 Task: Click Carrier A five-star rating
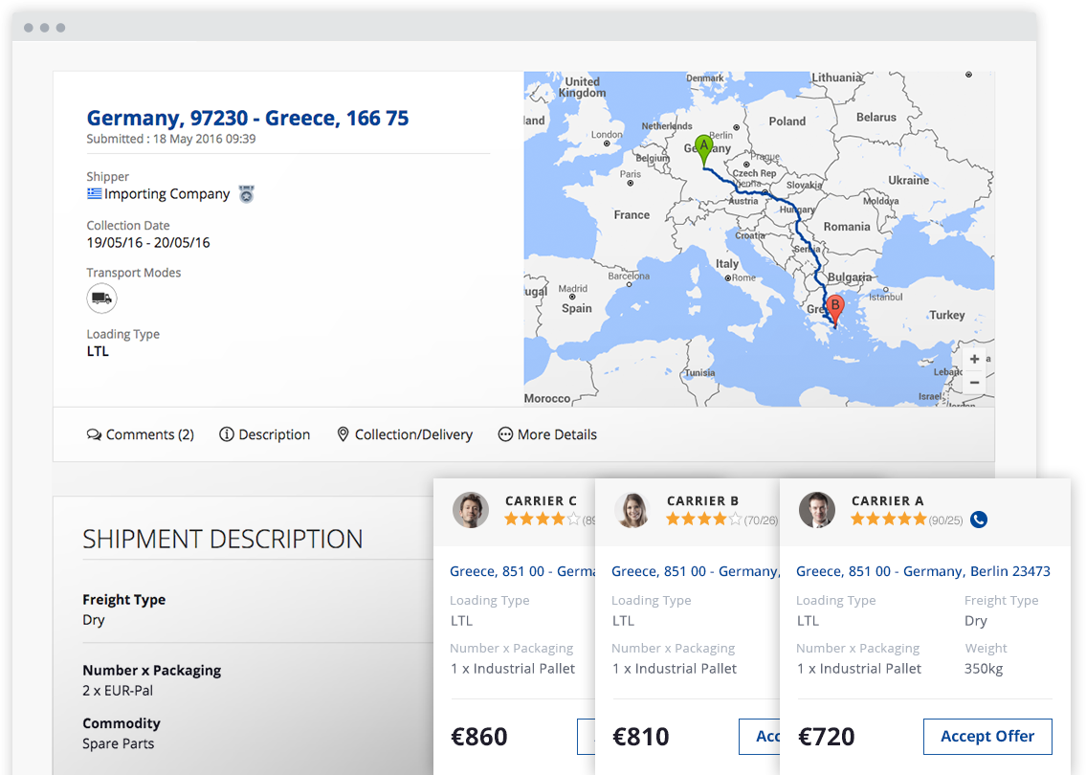coord(889,519)
